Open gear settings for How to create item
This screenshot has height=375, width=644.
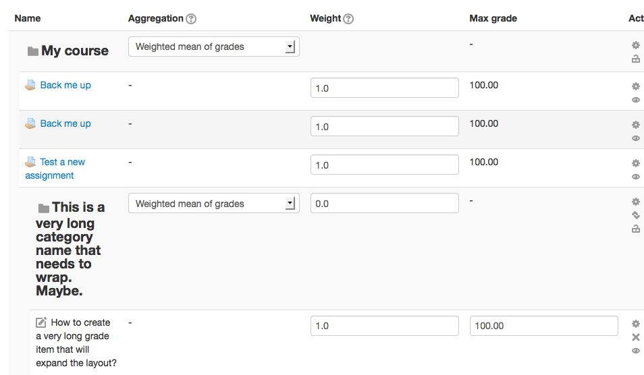click(x=635, y=324)
